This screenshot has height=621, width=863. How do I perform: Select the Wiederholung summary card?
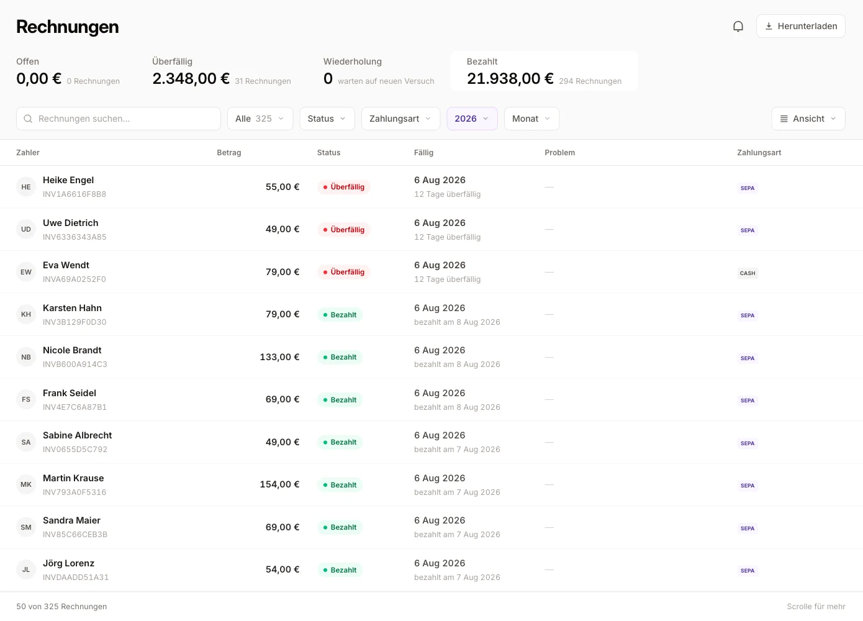pos(379,71)
